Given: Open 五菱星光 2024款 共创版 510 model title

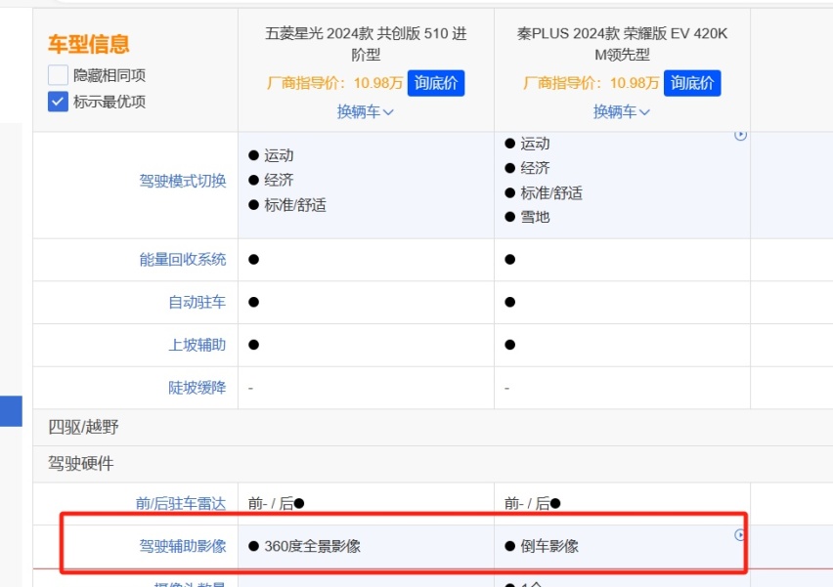Looking at the screenshot, I should point(366,44).
